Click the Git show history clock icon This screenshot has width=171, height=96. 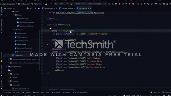coord(148,4)
